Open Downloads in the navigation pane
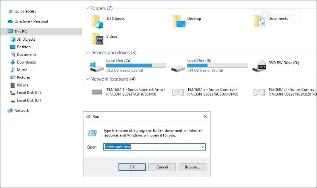 (x=26, y=62)
